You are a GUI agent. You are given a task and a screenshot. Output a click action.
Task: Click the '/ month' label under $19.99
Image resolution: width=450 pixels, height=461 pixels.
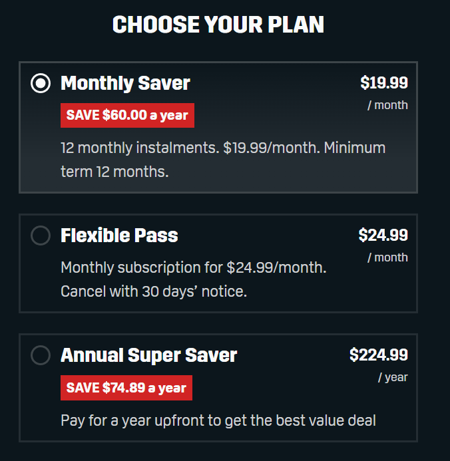387,105
